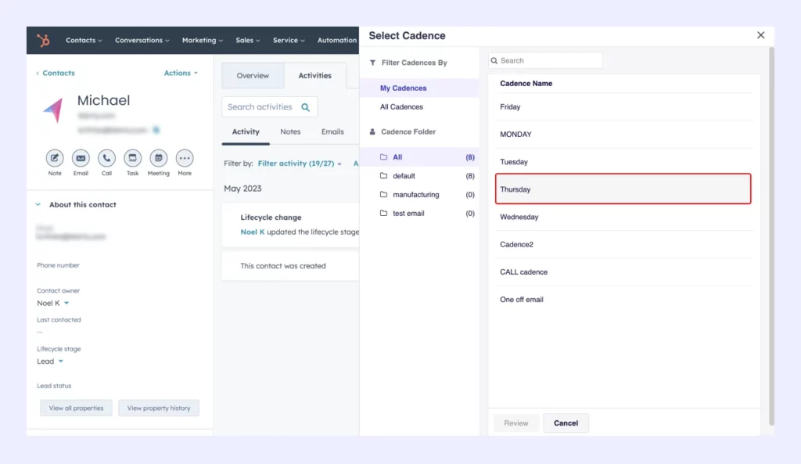801x464 pixels.
Task: Click the search activities magnifier icon
Action: [x=306, y=107]
